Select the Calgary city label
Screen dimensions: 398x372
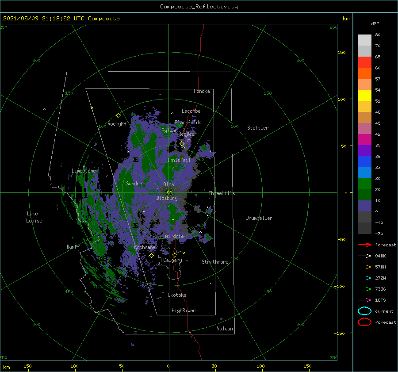tap(172, 260)
